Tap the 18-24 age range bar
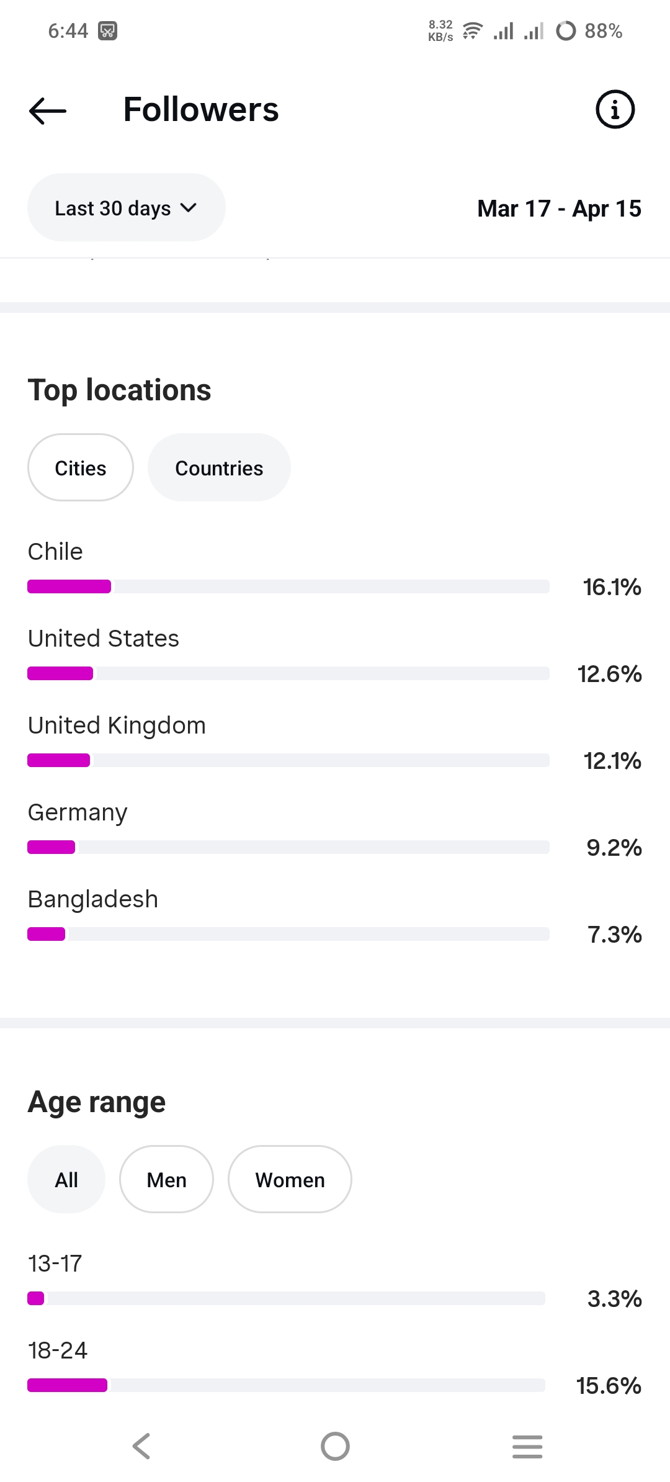Viewport: 670px width, 1482px height. (x=286, y=1385)
